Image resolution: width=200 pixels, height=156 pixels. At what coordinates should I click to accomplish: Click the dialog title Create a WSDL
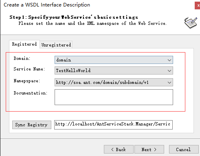[x=47, y=5]
